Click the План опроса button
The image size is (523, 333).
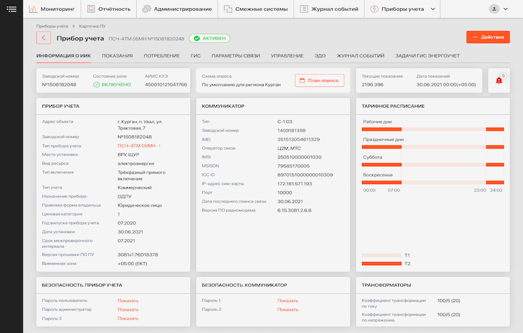(x=320, y=81)
